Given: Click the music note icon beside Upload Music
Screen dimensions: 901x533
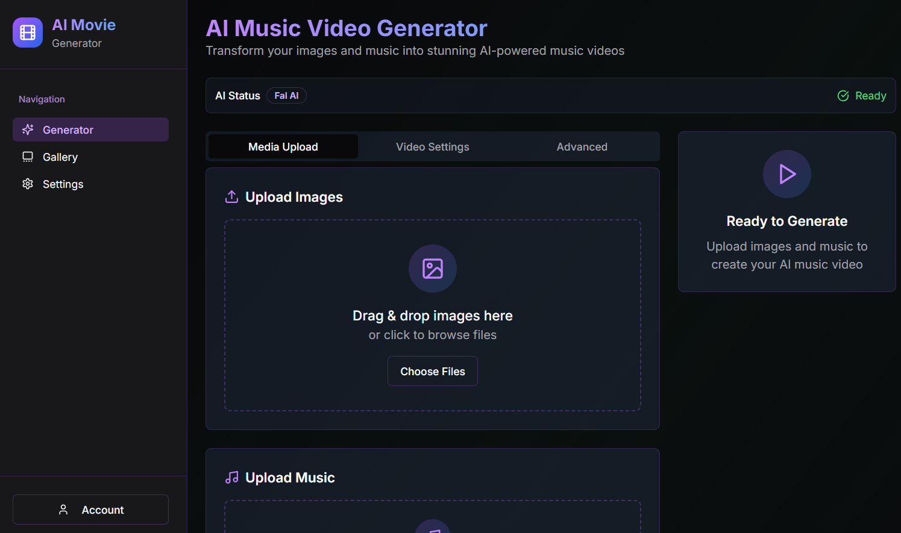Looking at the screenshot, I should coord(231,478).
